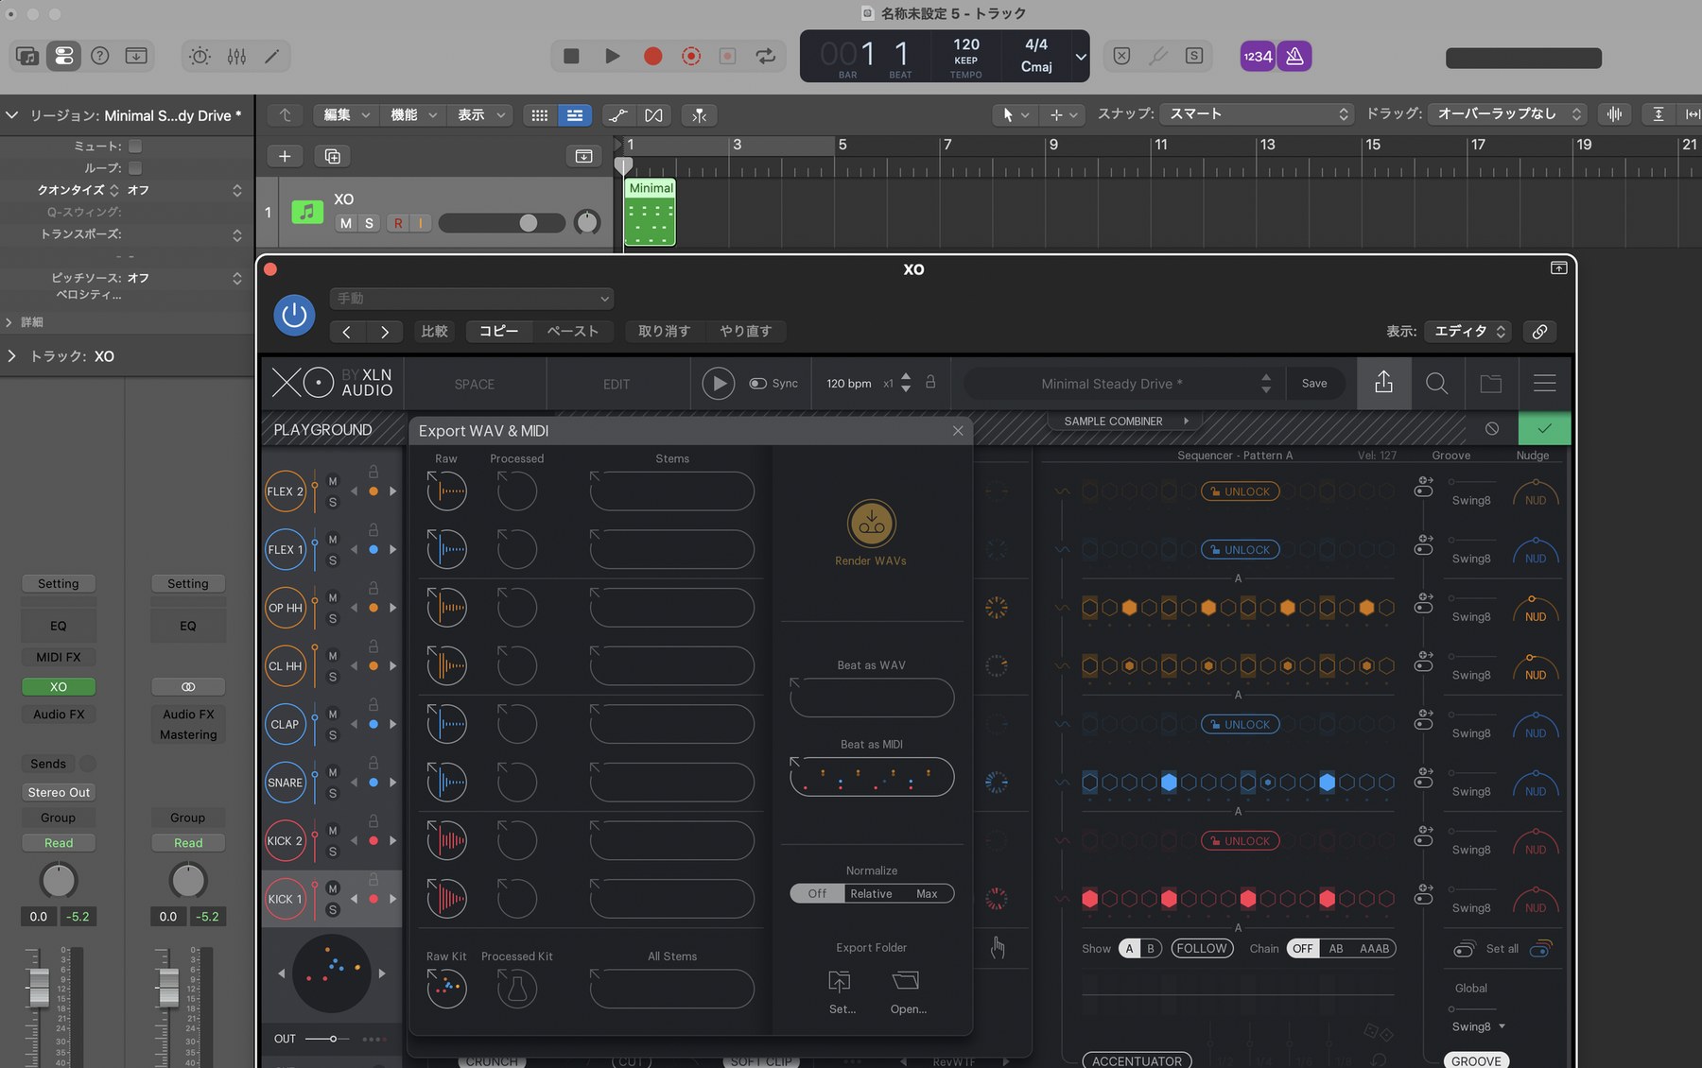Viewport: 1702px width, 1068px height.
Task: Switch to XO EDIT tab
Action: 617,385
